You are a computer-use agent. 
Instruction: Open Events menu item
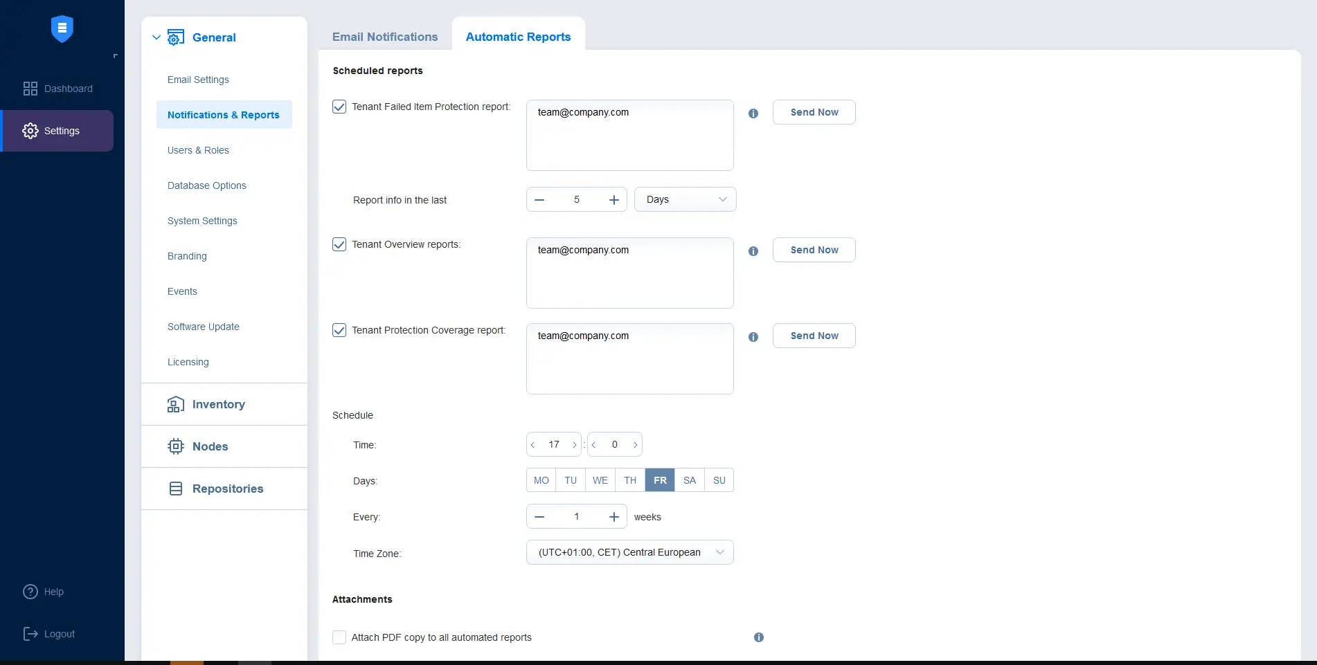(182, 291)
